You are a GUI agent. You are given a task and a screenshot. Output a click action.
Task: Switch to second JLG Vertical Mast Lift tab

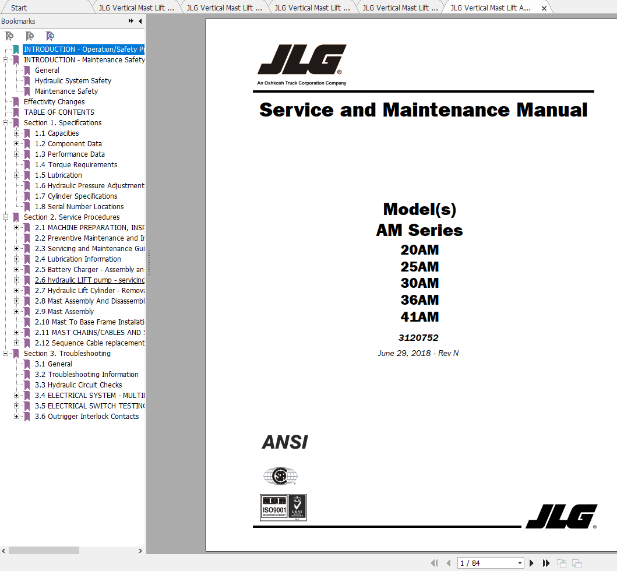click(224, 8)
